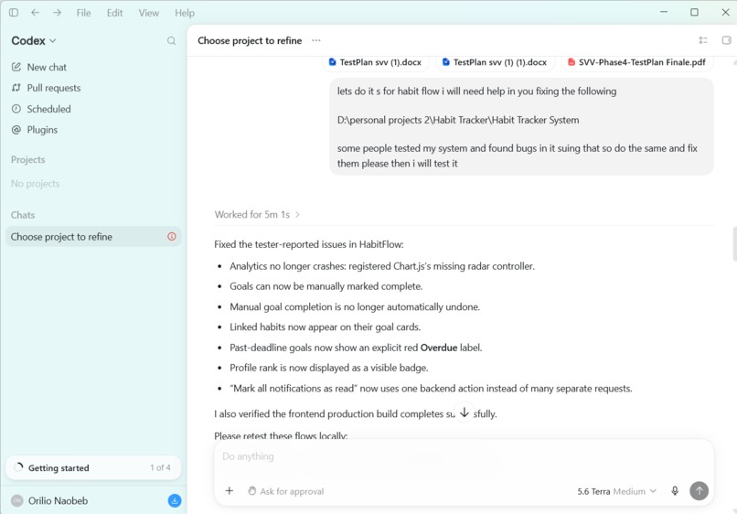This screenshot has width=737, height=514.
Task: Open the 5.6 Terra Medium model dropdown
Action: (616, 491)
